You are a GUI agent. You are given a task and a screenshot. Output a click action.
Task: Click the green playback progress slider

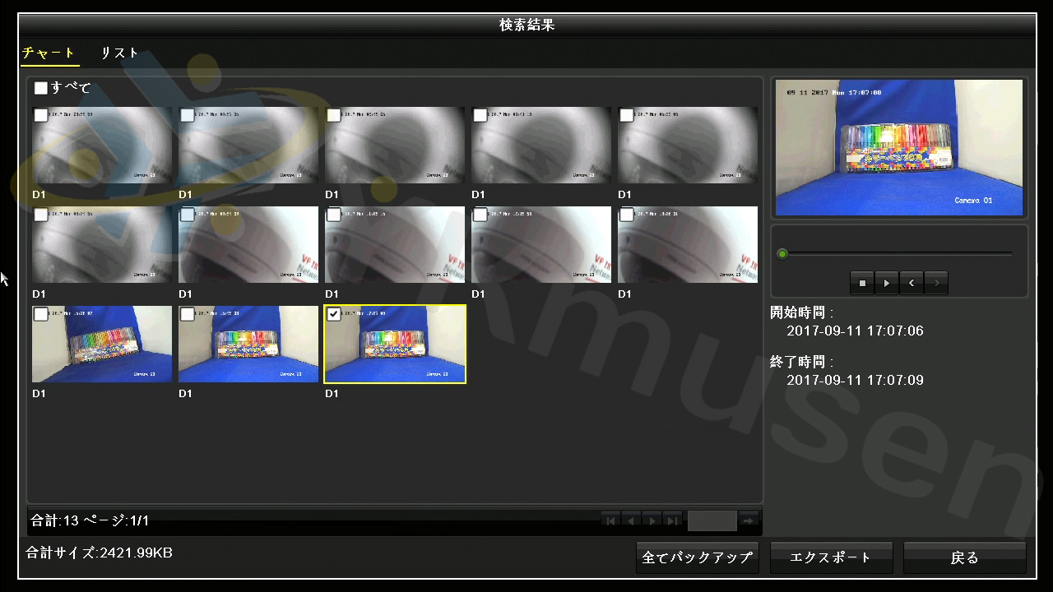782,254
